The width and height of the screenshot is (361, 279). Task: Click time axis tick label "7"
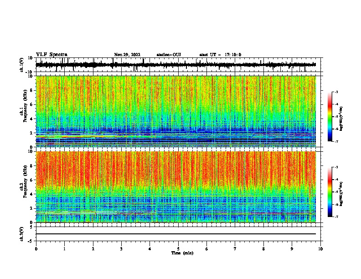pyautogui.click(x=235, y=249)
